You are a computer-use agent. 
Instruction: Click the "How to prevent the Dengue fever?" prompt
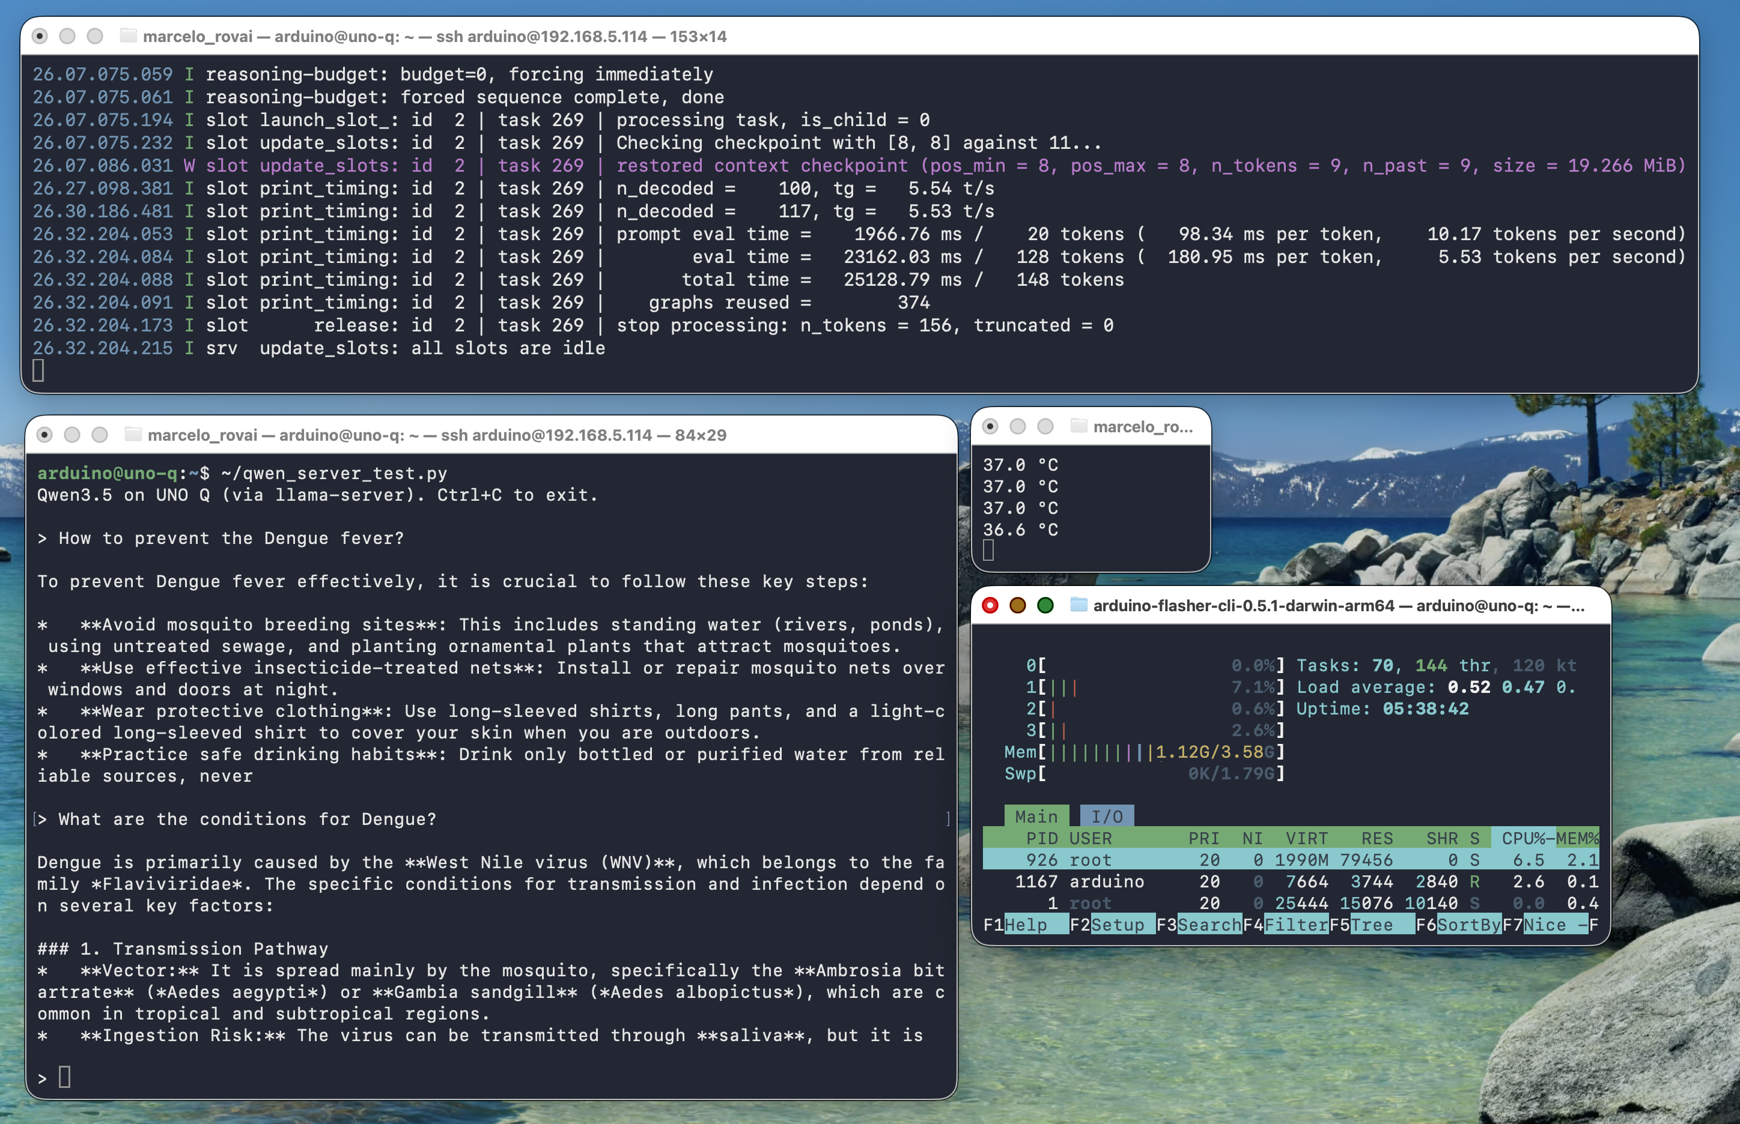(x=221, y=538)
